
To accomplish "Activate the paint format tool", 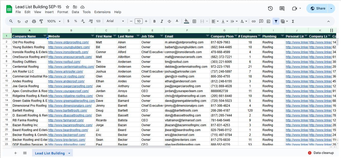I will coord(41,21).
